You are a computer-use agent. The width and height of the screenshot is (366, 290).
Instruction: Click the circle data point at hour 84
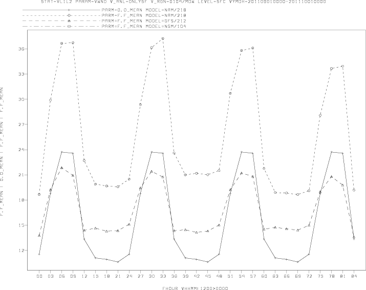pyautogui.click(x=354, y=190)
